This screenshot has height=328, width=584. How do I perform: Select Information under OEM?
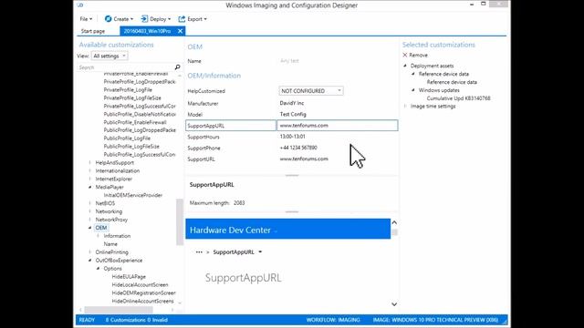(117, 236)
